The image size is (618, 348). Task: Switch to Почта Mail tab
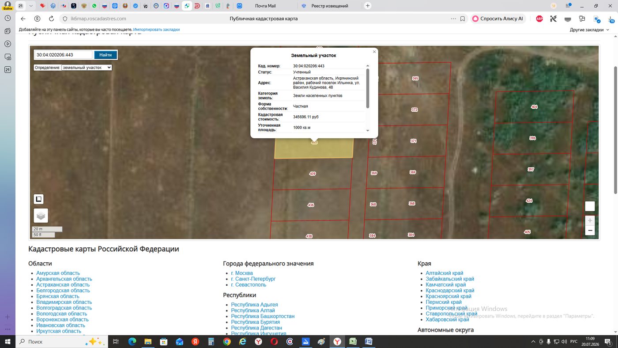[265, 6]
